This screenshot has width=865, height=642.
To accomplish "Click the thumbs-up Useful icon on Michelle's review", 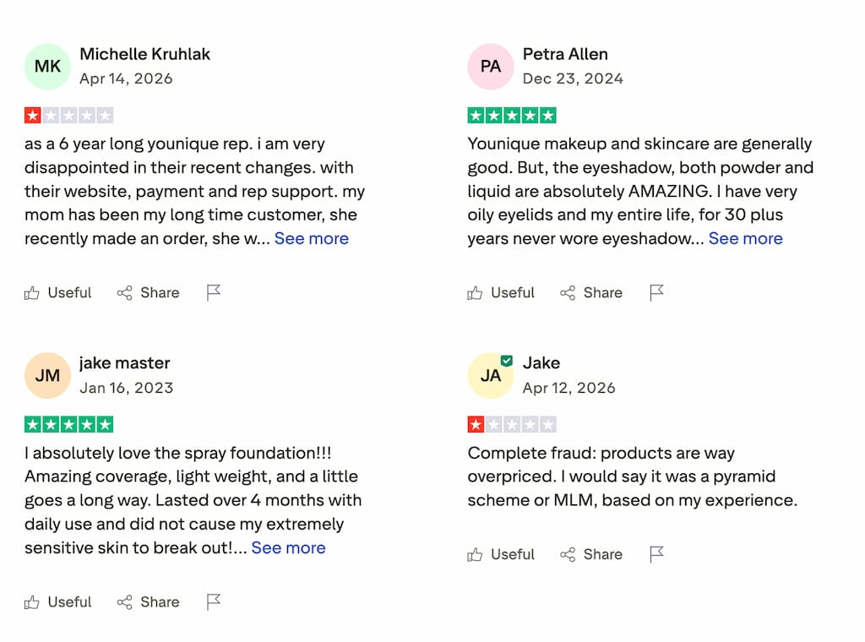I will click(x=32, y=292).
